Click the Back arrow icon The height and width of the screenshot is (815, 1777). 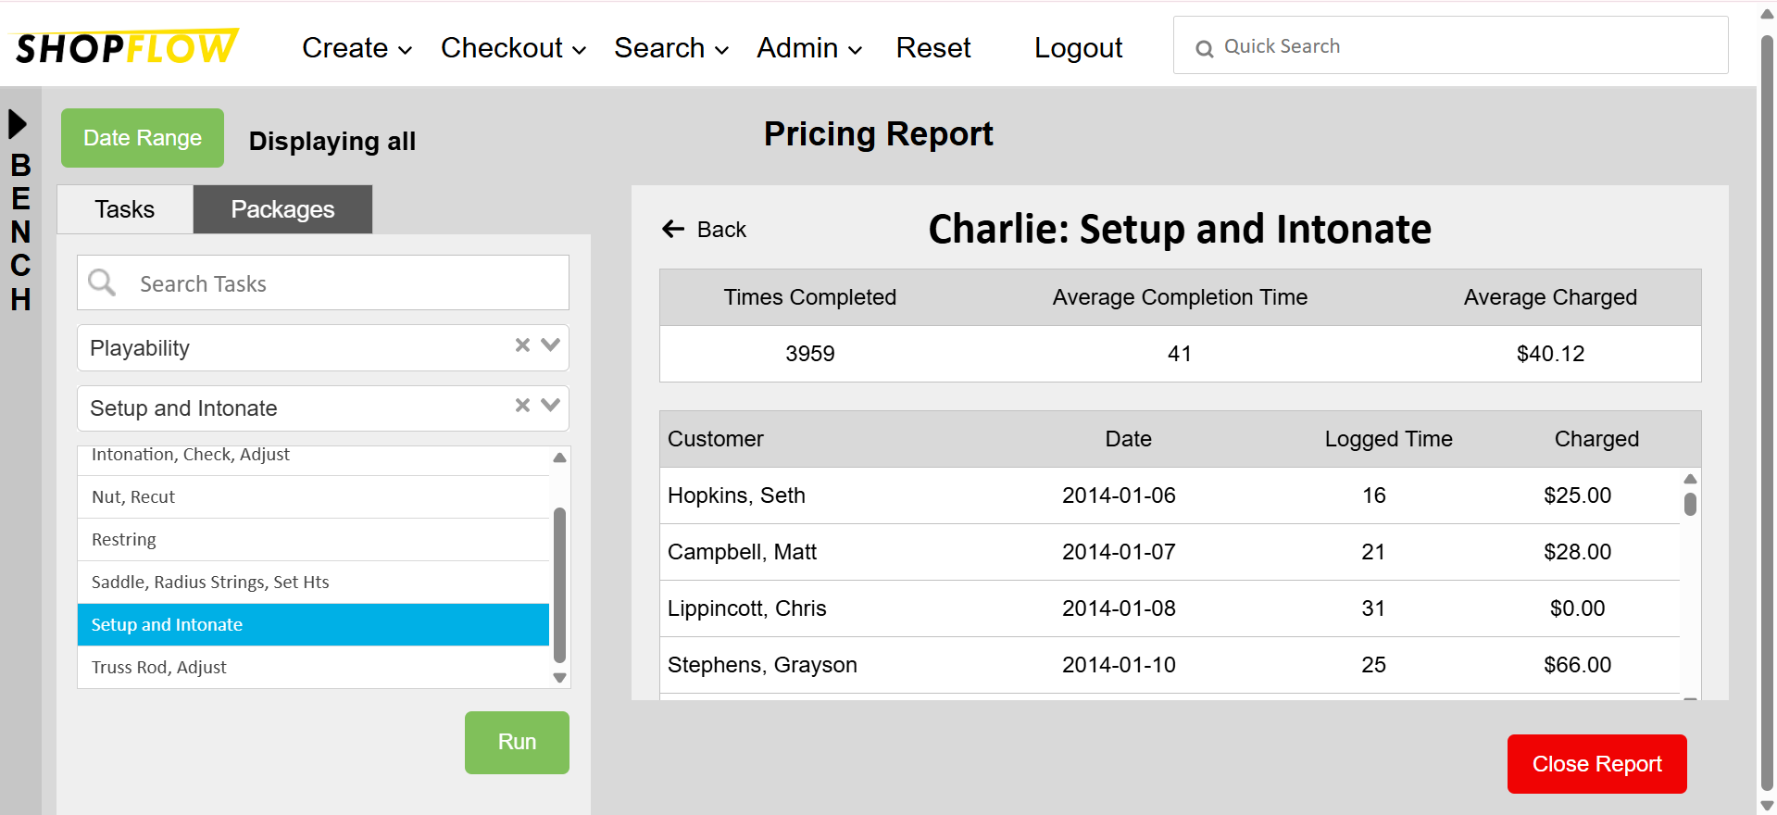click(x=673, y=229)
